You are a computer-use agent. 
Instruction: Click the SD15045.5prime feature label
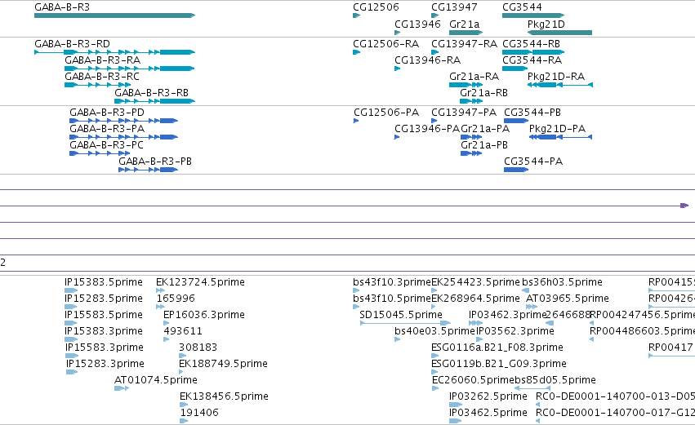point(401,315)
